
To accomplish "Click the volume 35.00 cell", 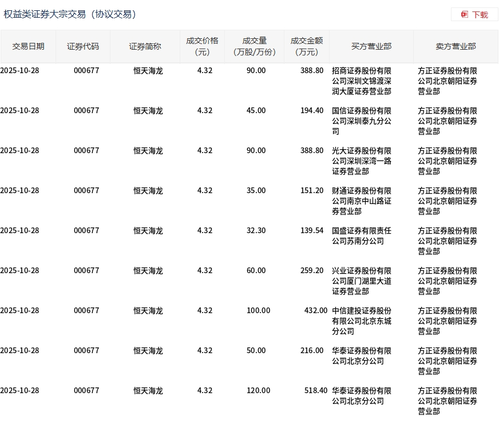I will tap(256, 191).
